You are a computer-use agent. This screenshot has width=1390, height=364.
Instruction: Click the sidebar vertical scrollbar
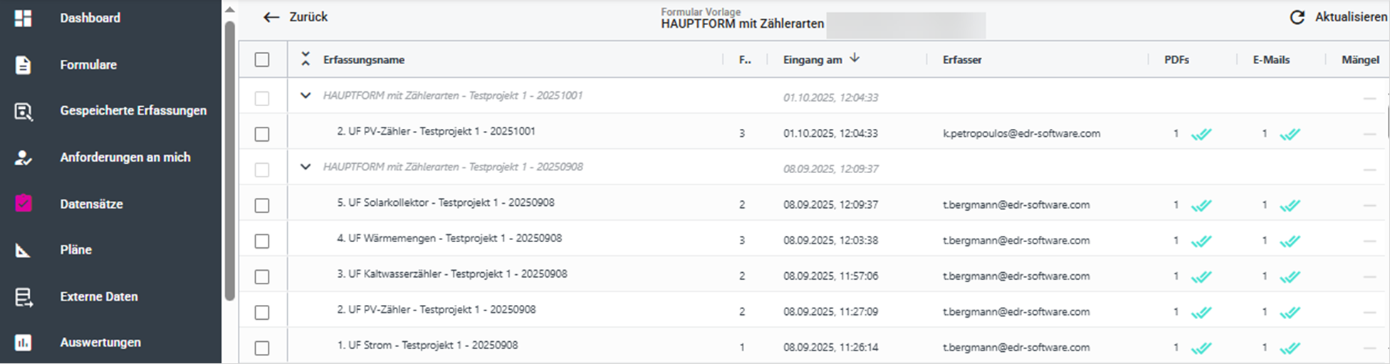tap(229, 157)
